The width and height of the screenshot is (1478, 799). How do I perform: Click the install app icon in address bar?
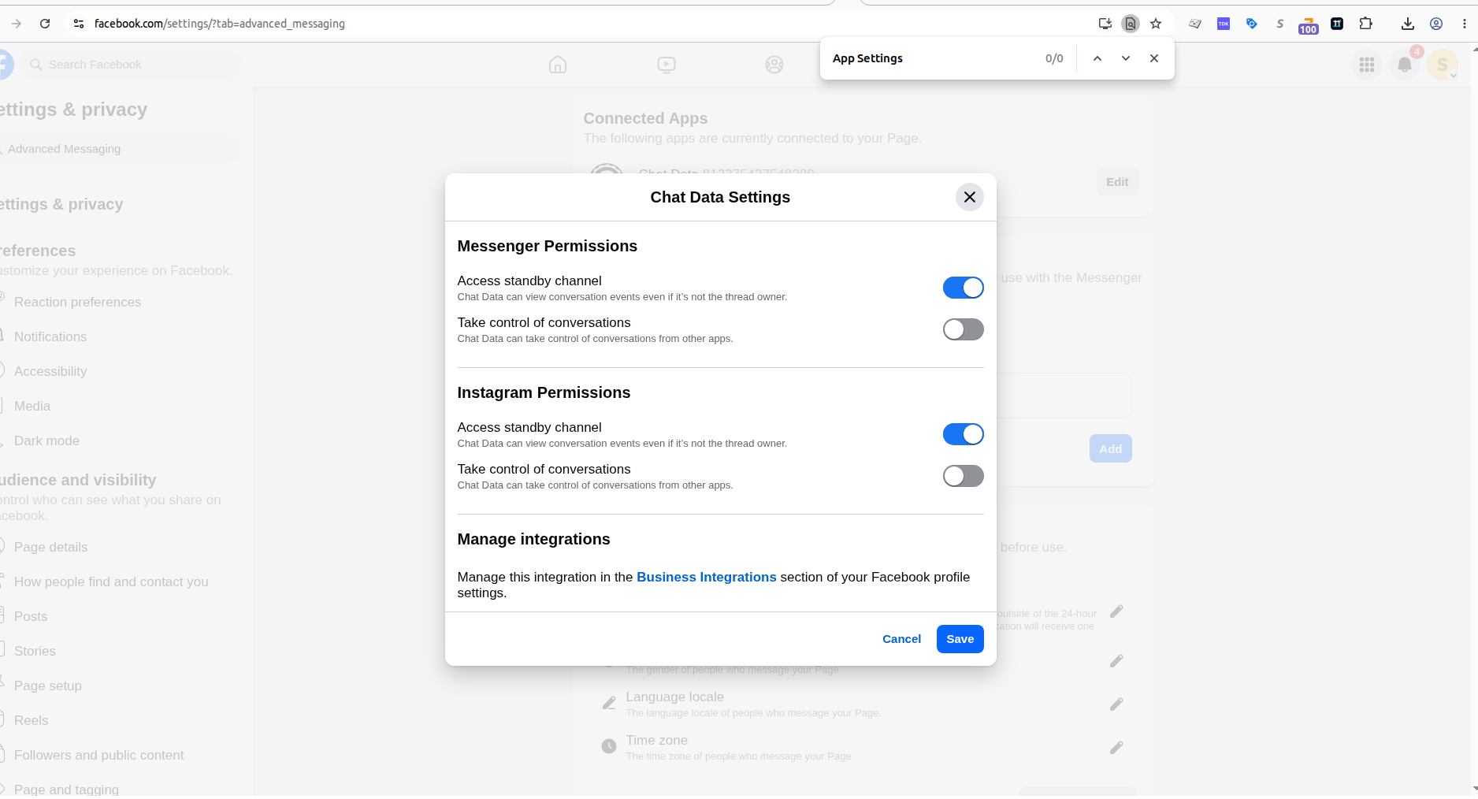coord(1105,24)
